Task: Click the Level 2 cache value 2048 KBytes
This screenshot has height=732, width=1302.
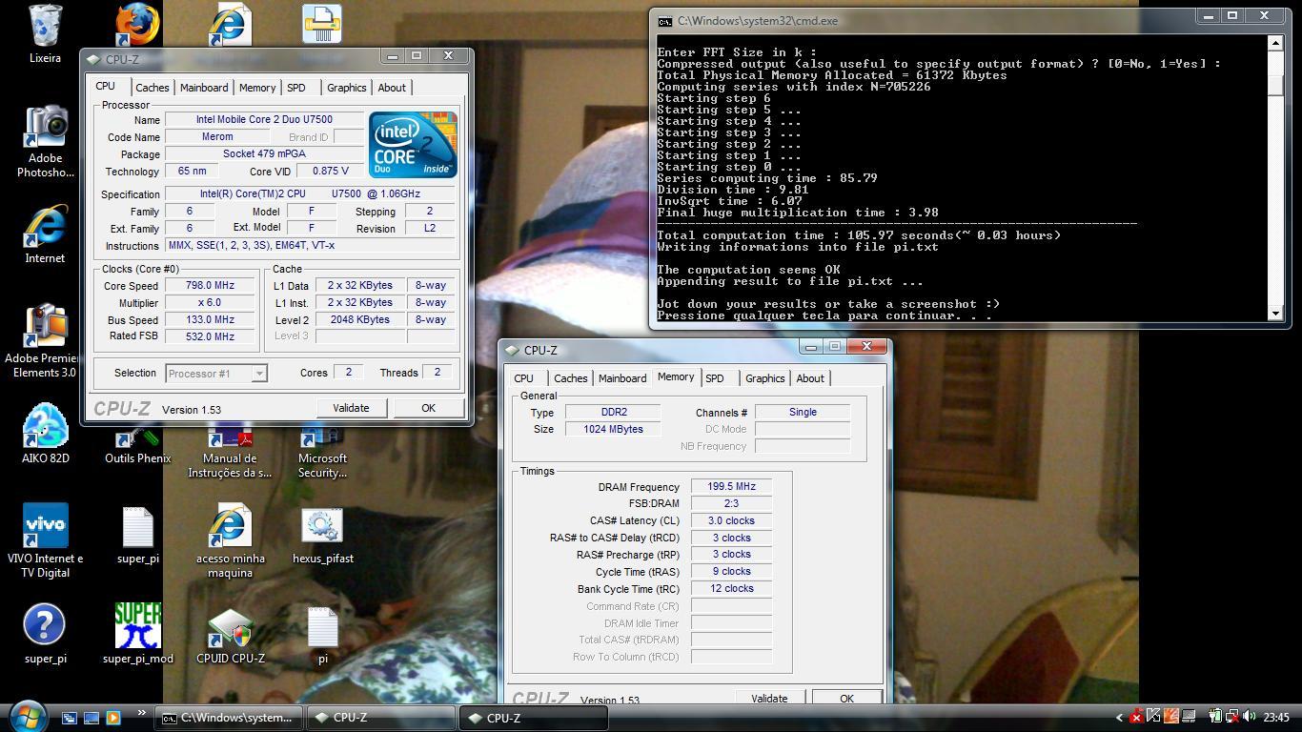Action: (359, 320)
